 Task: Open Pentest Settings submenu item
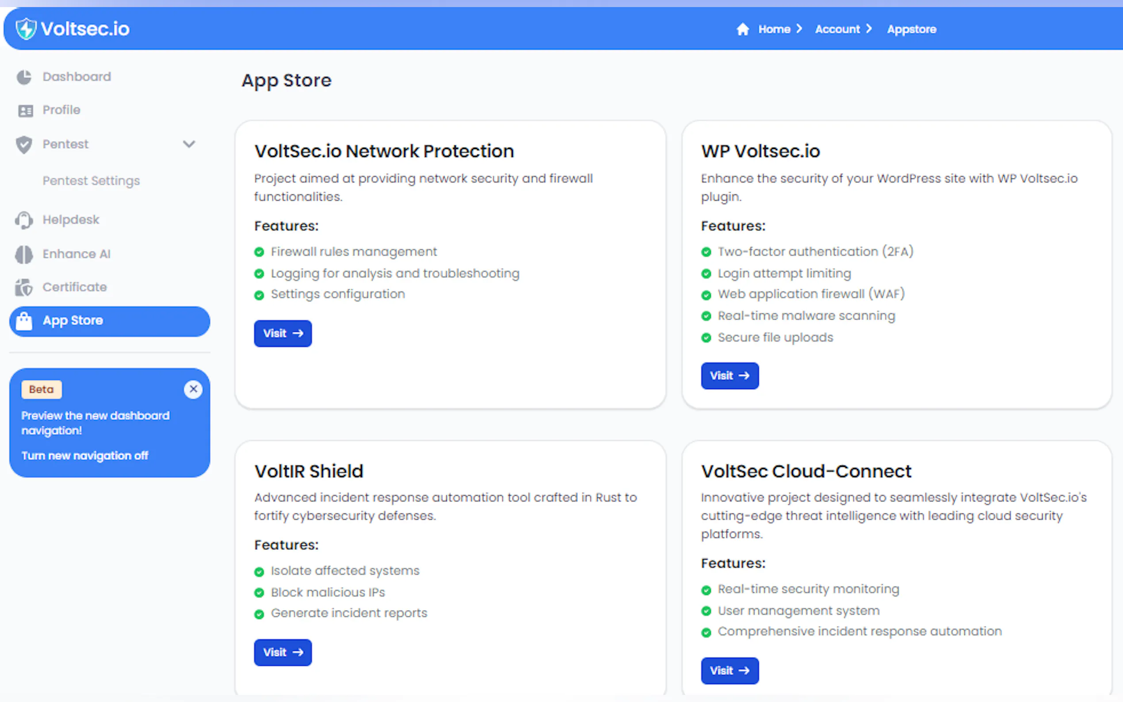coord(91,181)
